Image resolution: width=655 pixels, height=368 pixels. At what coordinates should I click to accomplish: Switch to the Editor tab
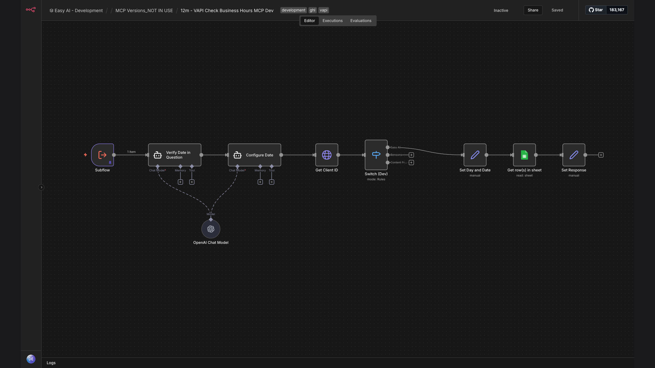309,21
